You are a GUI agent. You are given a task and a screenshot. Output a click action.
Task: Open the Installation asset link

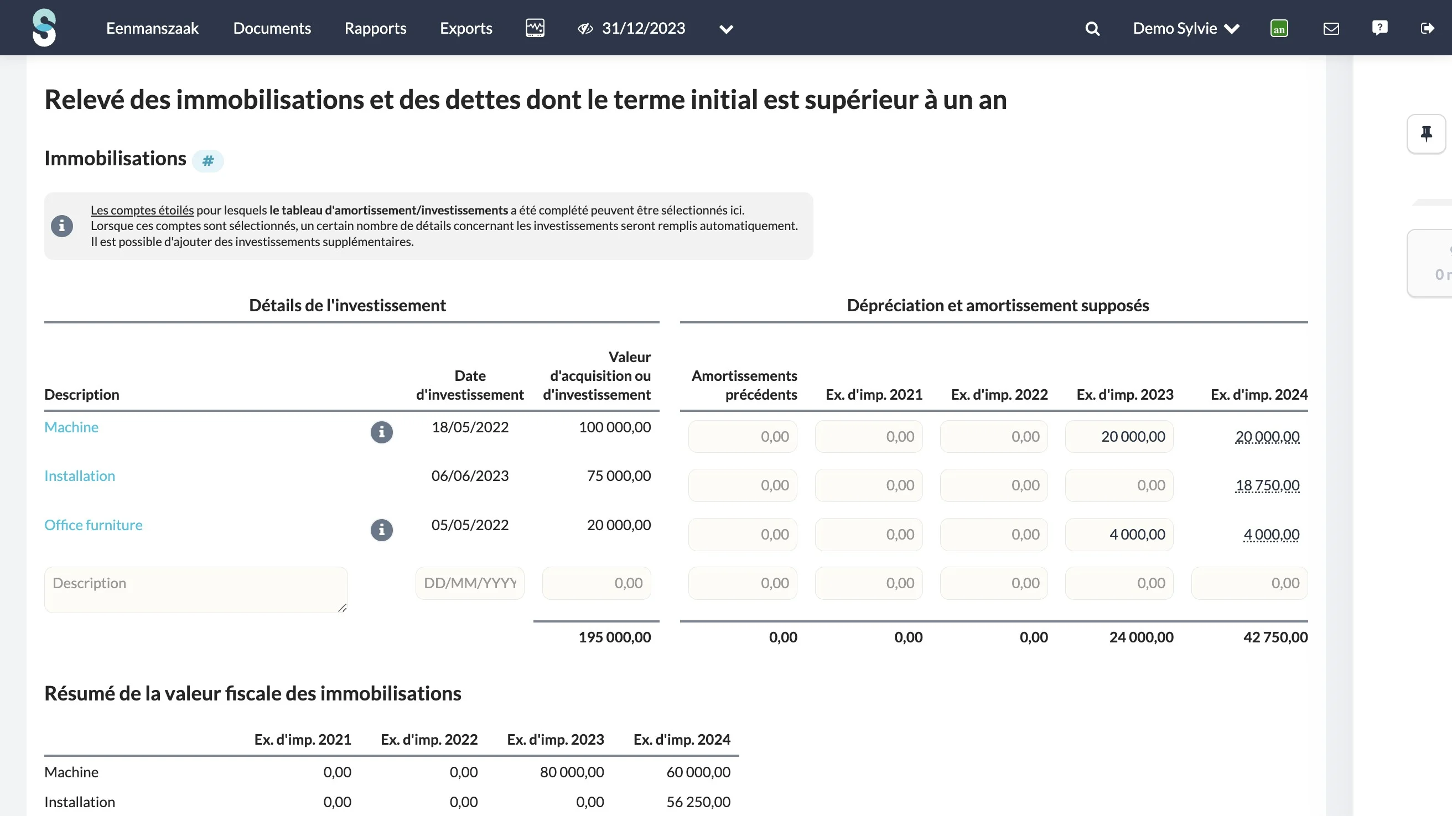[80, 476]
